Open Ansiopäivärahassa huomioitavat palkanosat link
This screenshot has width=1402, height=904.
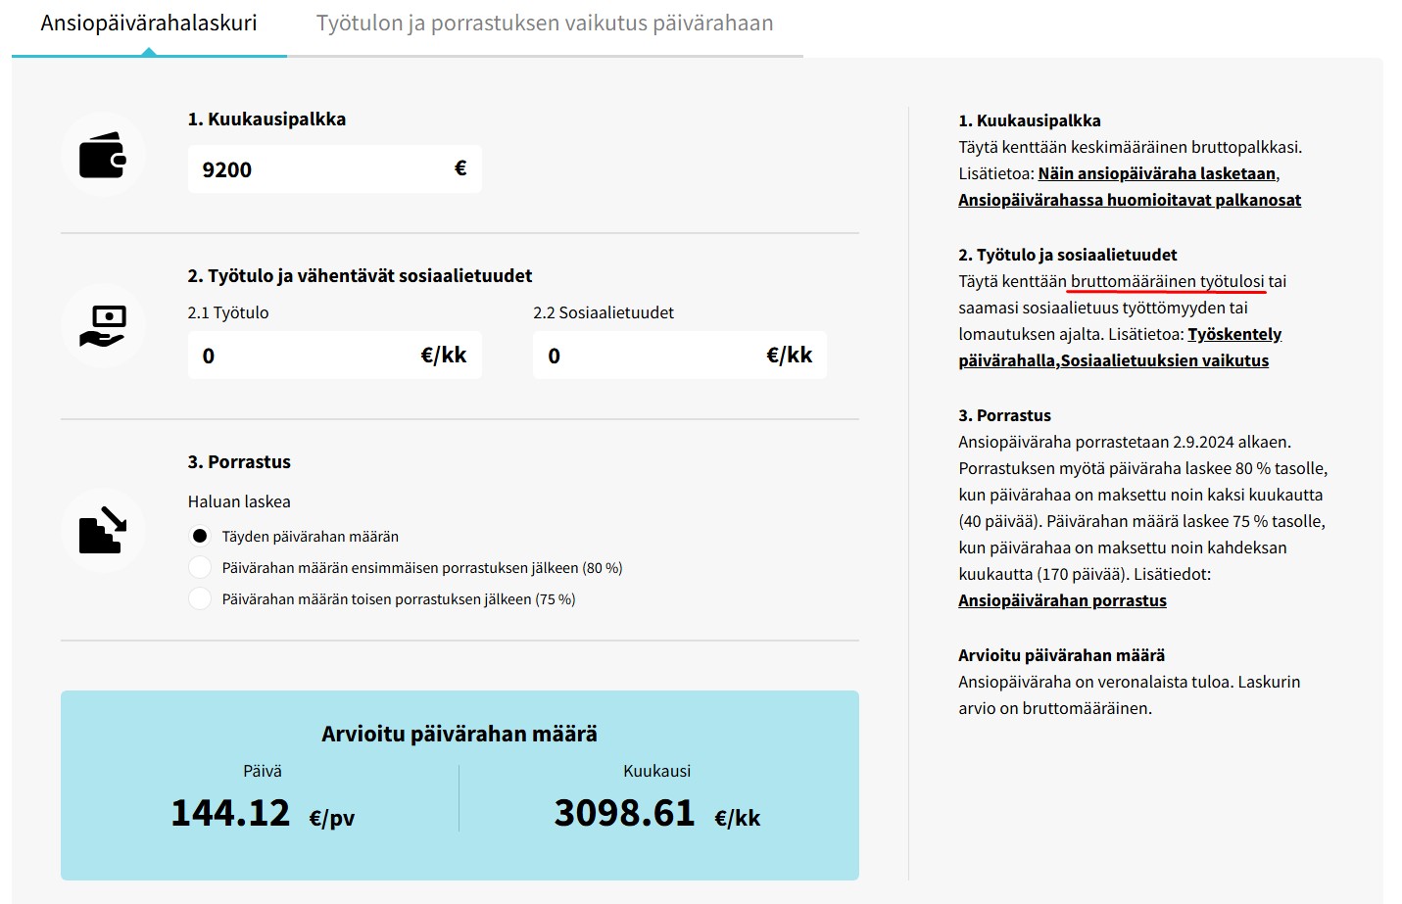point(1130,200)
